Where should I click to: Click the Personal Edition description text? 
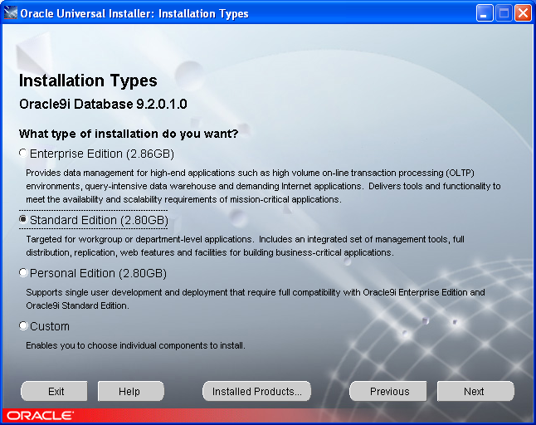pos(256,299)
